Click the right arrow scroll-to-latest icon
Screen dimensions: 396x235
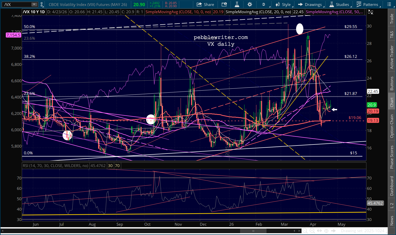333,231
